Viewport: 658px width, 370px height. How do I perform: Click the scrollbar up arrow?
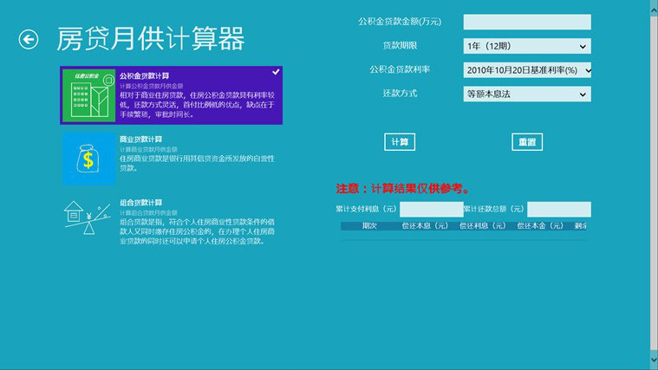pyautogui.click(x=655, y=11)
